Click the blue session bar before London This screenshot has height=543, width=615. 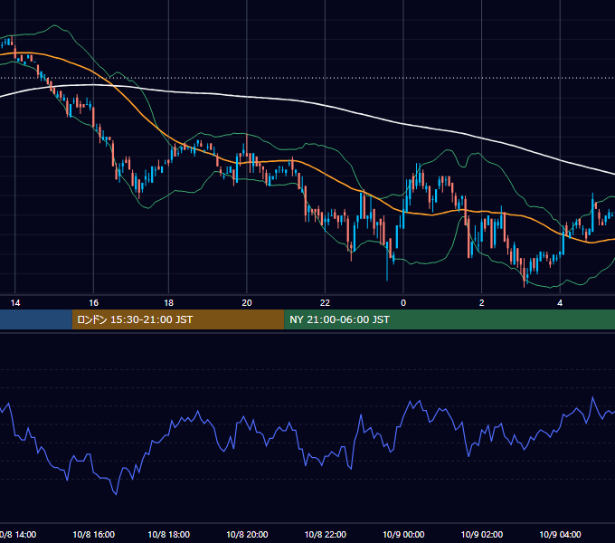(x=36, y=319)
